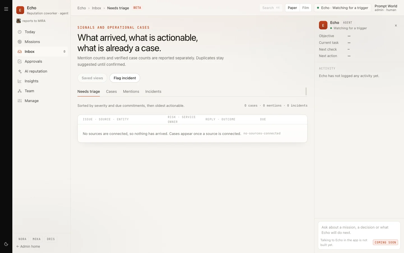The width and height of the screenshot is (404, 253).
Task: Click the Inbox tray icon
Action: pyautogui.click(x=20, y=52)
